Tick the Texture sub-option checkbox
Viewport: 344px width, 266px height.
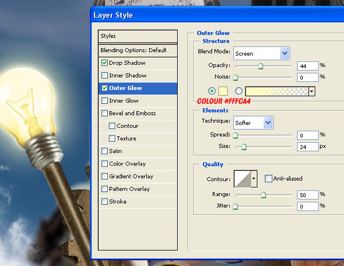click(112, 139)
